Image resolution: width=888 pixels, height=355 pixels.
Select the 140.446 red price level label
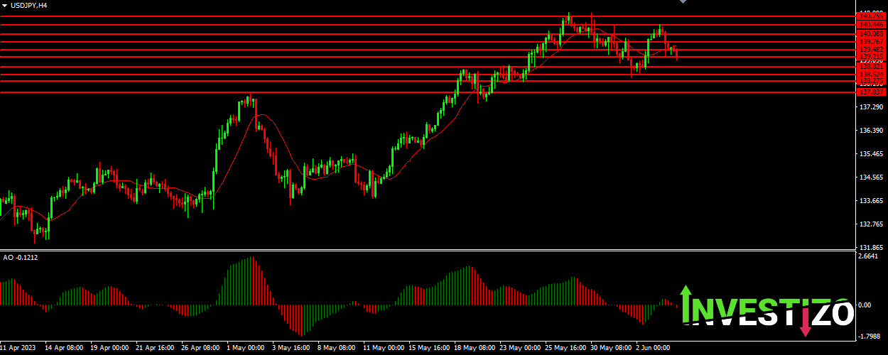[x=871, y=24]
